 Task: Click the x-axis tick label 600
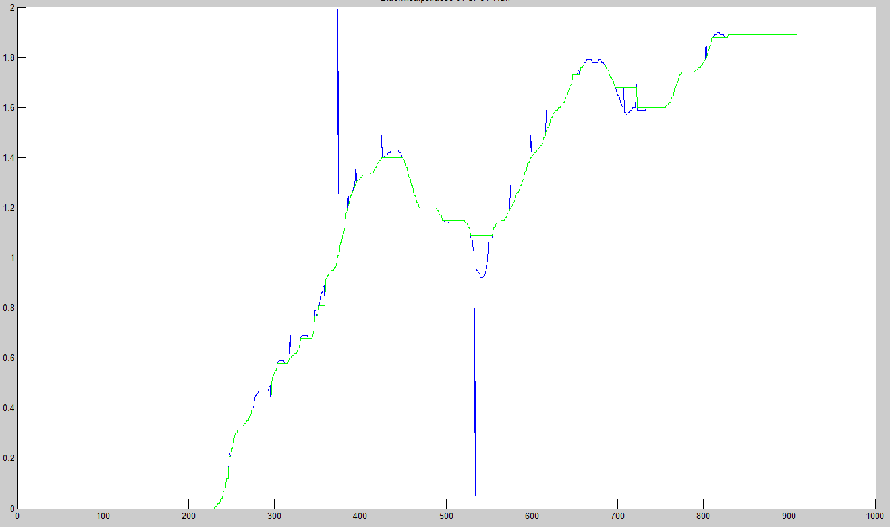[x=532, y=517]
